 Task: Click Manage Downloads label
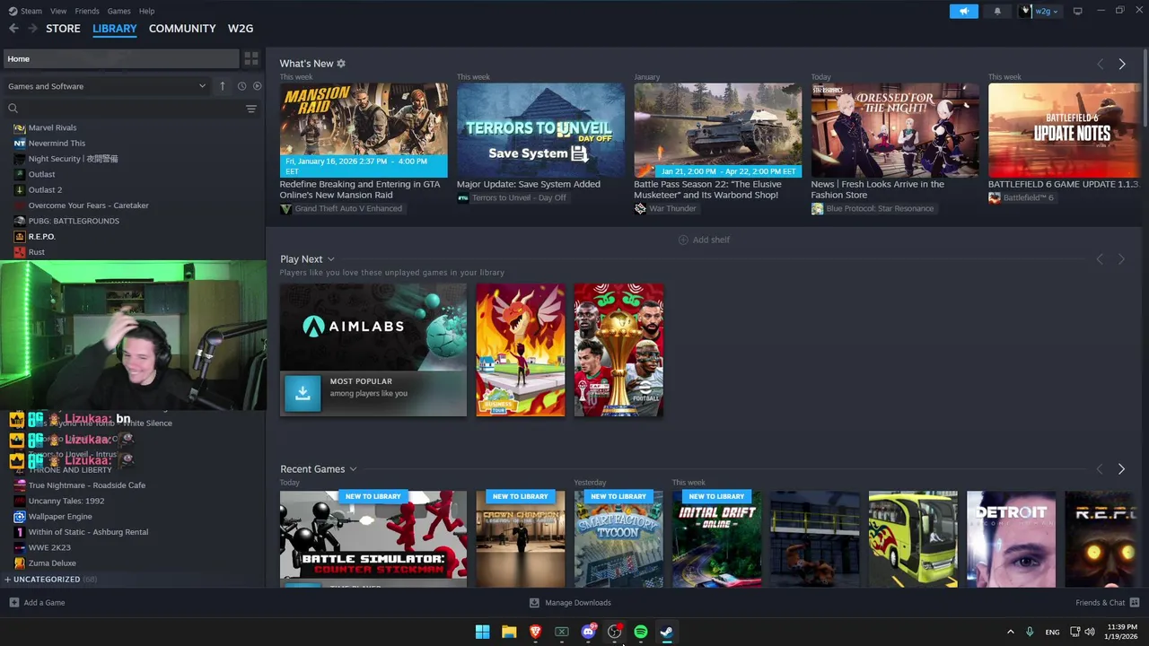coord(578,603)
